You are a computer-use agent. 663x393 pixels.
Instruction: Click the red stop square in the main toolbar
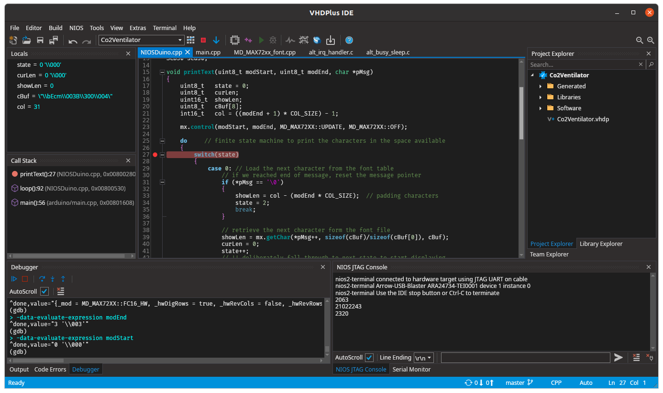point(203,40)
